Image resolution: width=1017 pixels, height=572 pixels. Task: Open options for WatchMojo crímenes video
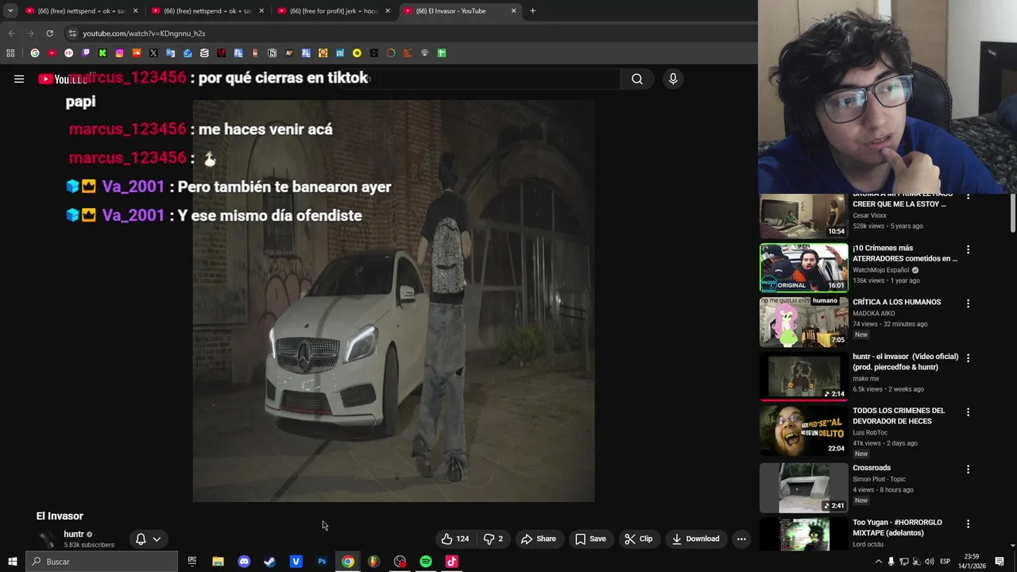[968, 249]
